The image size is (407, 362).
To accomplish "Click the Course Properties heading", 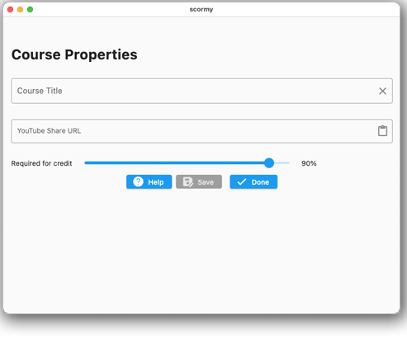I will [x=74, y=54].
